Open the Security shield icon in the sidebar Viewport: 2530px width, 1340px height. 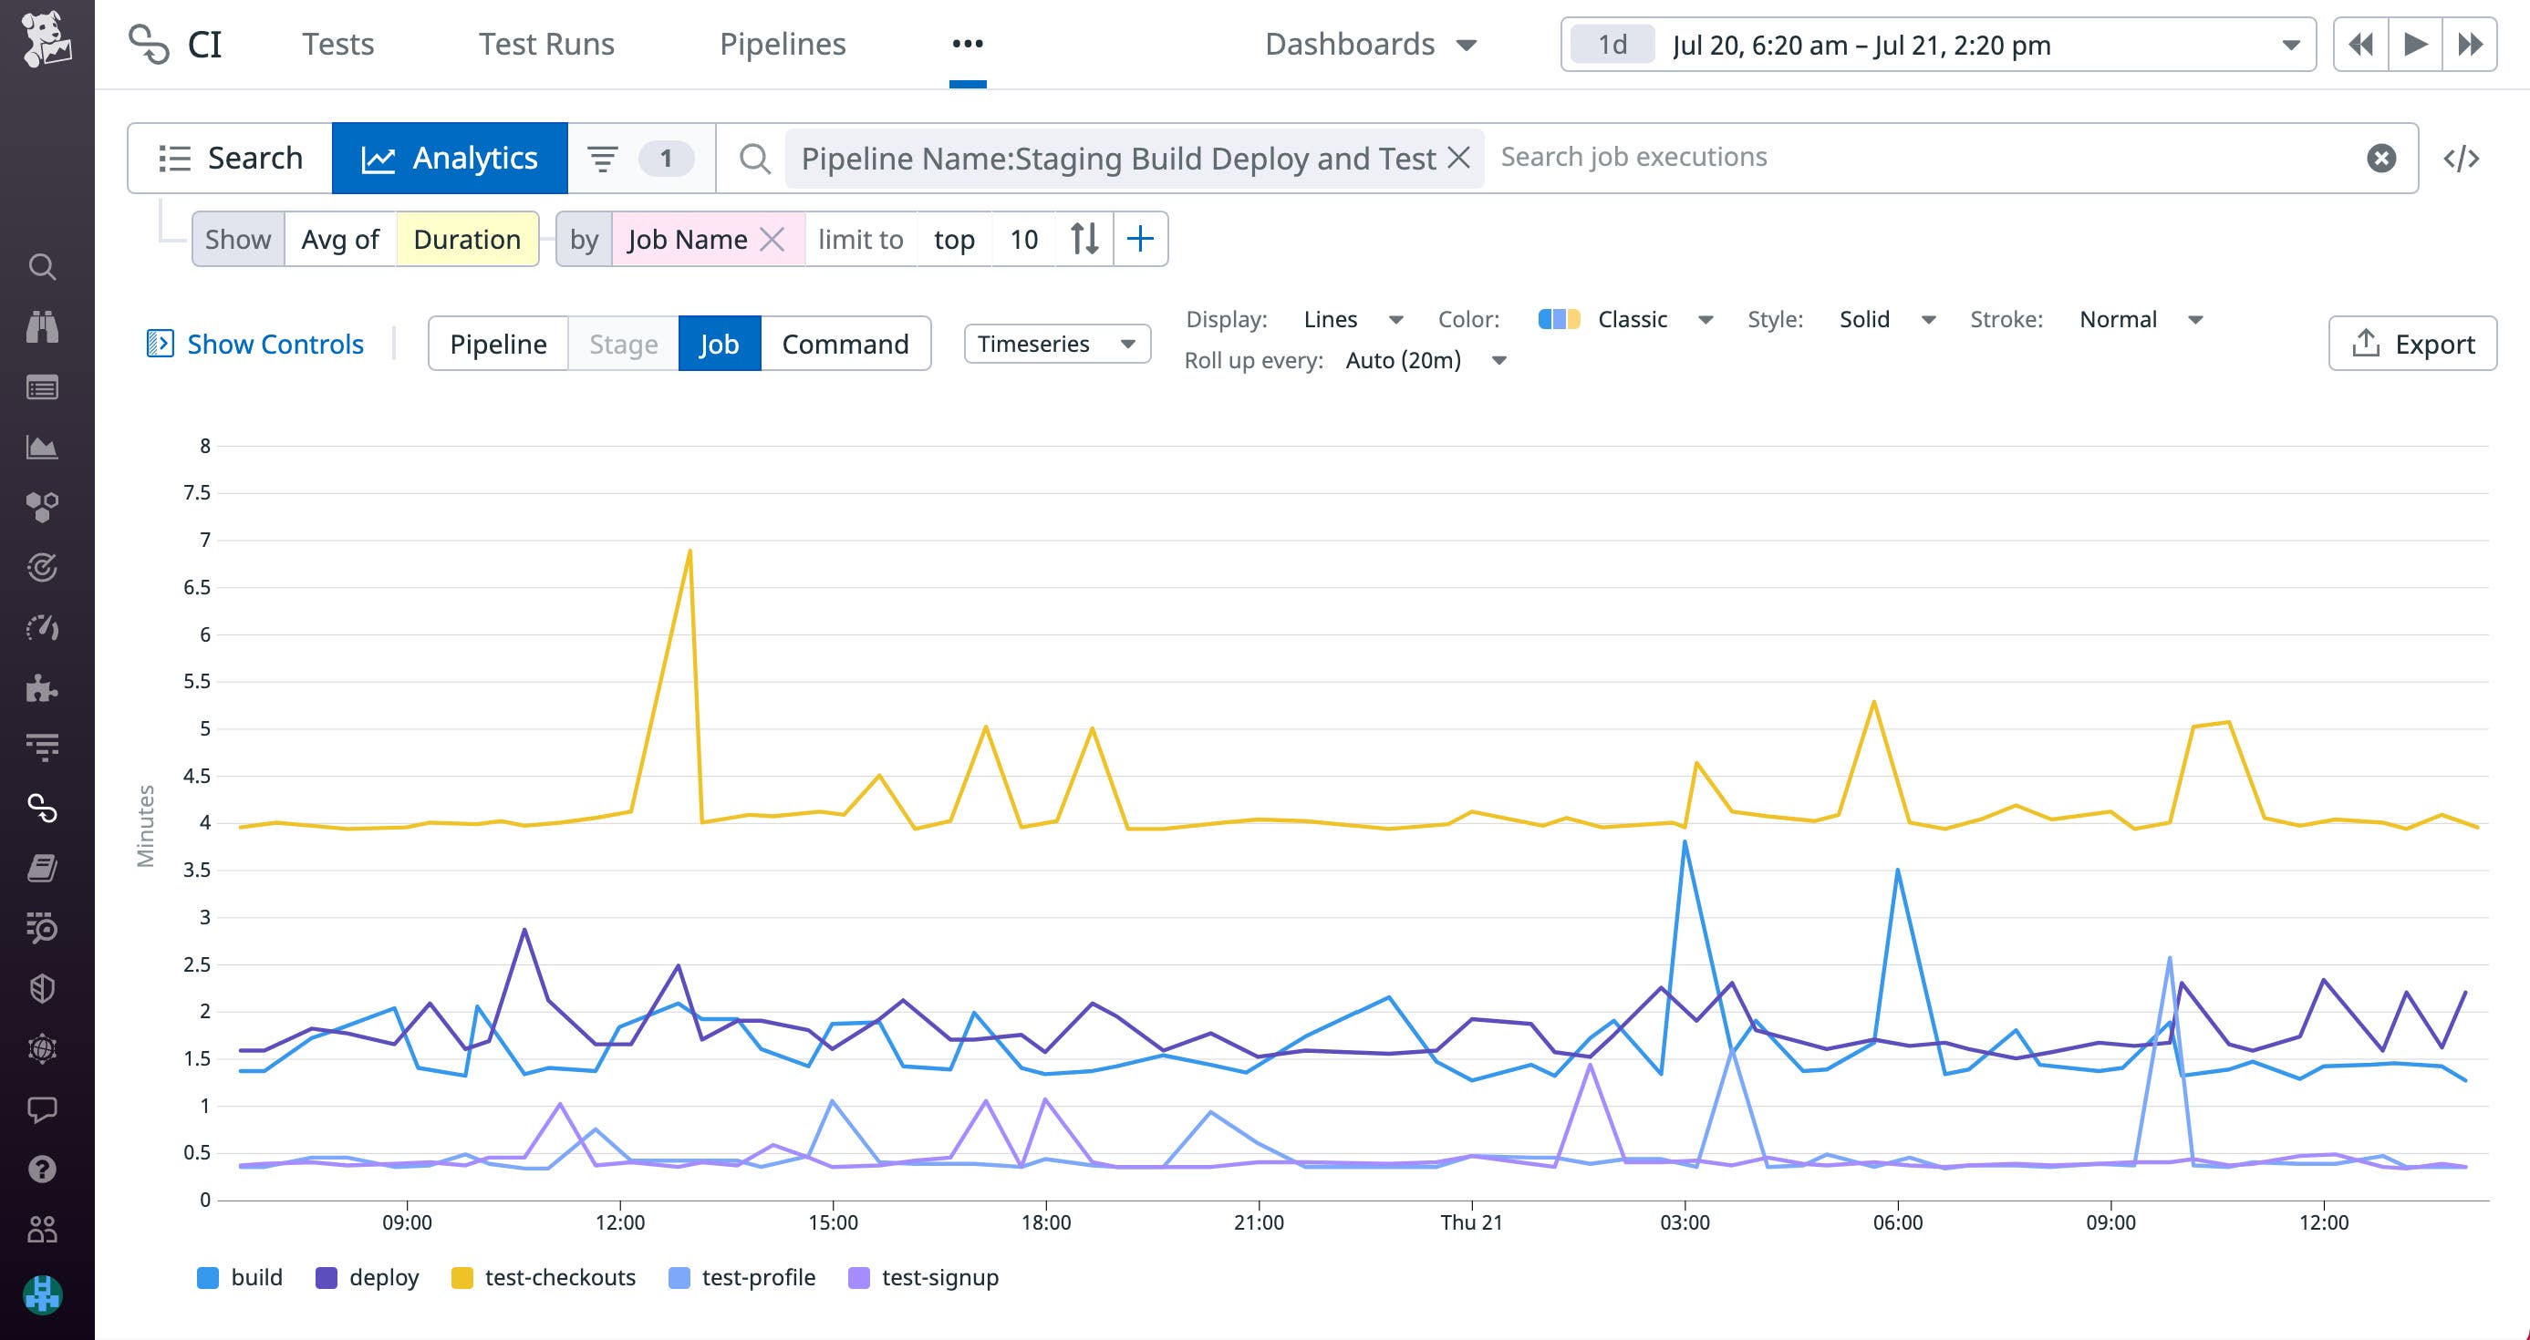click(x=43, y=988)
